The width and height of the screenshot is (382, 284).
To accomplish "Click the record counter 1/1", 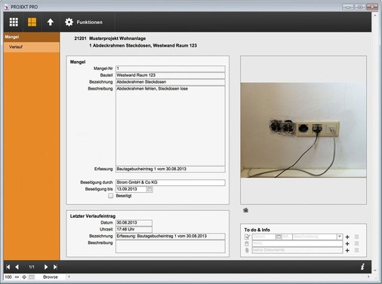I will click(x=32, y=267).
